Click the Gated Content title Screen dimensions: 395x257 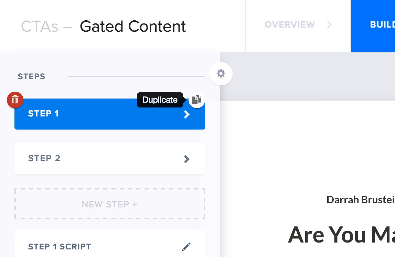pos(133,27)
